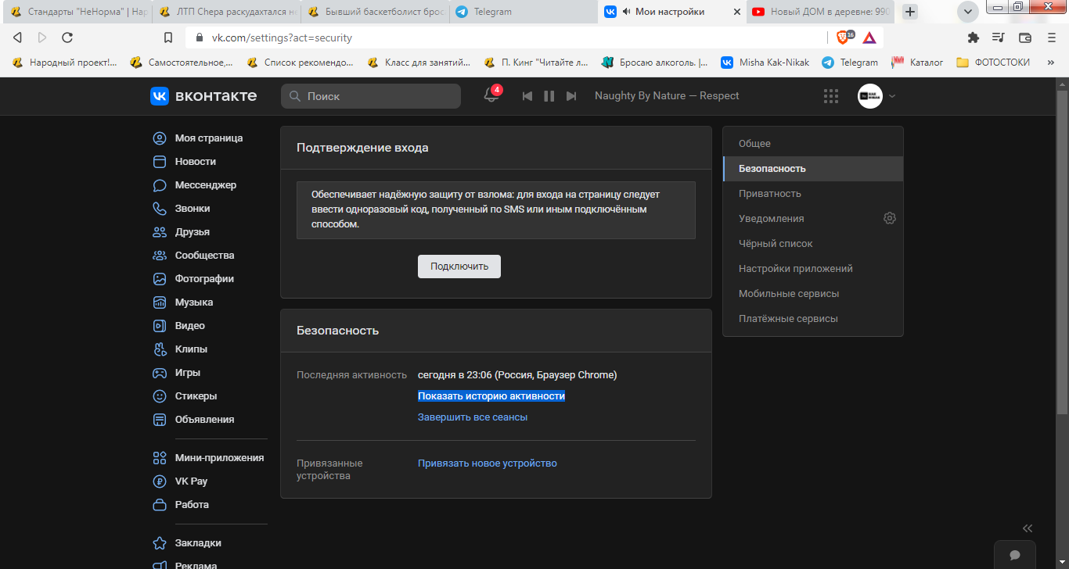Click the VK logo home icon
This screenshot has height=569, width=1069.
tap(203, 96)
